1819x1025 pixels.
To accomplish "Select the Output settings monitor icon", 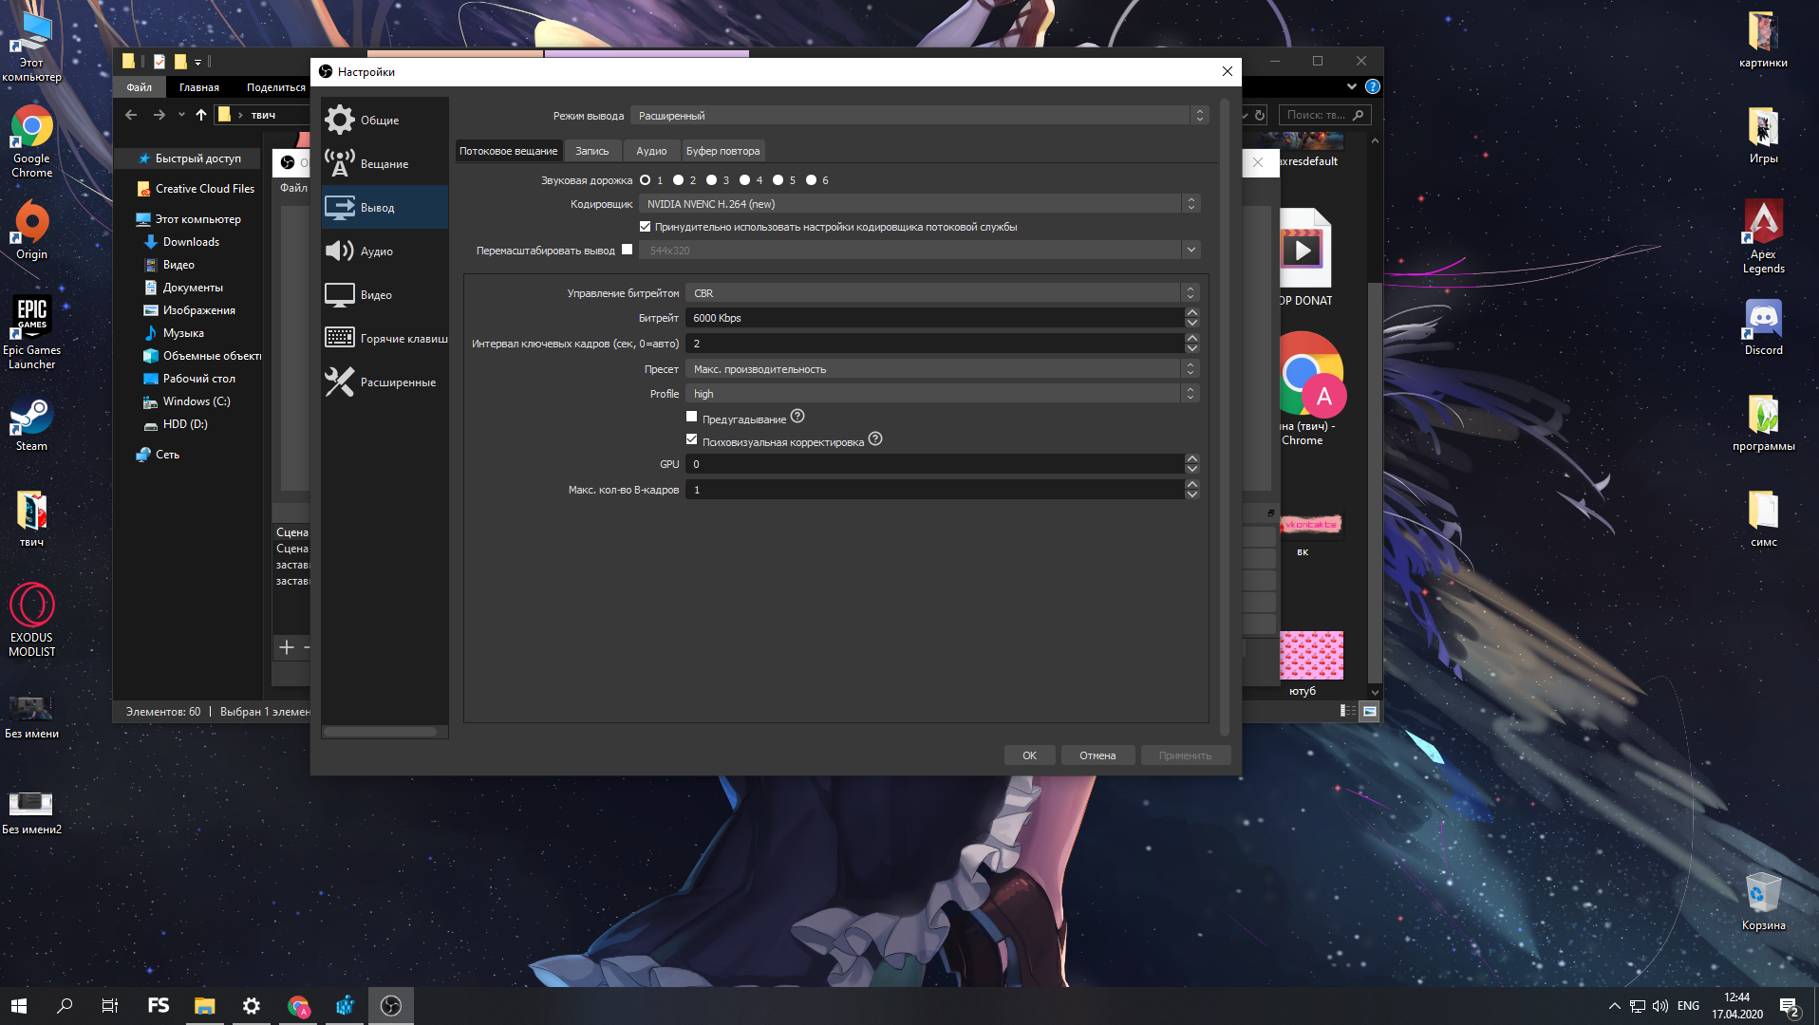I will pos(339,207).
